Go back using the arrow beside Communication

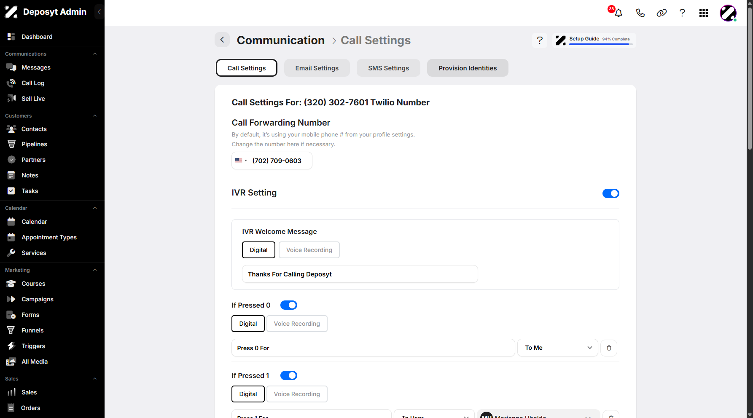pos(222,40)
